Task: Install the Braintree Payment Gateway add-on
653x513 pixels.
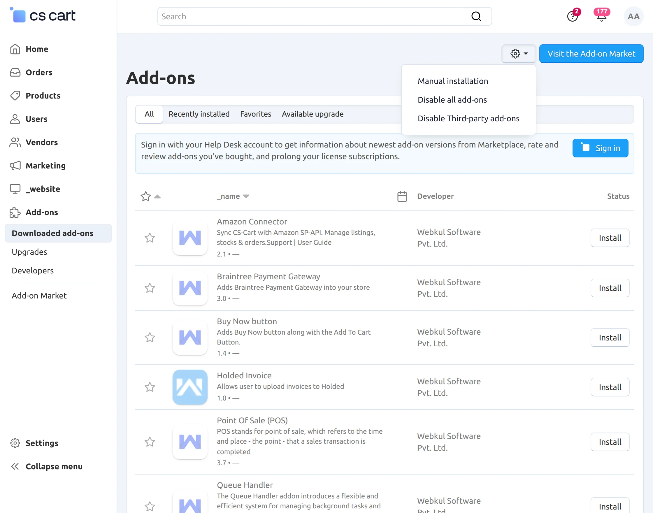Action: point(610,288)
